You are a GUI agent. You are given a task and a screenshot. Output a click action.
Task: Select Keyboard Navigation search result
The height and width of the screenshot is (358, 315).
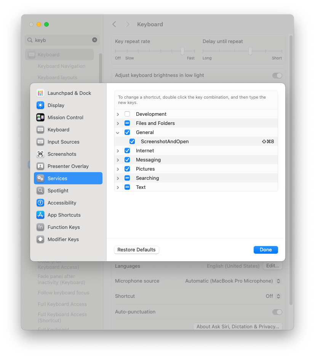(61, 66)
